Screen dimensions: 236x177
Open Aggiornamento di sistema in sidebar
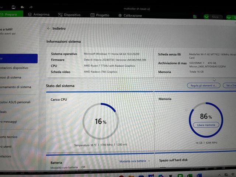[x=15, y=87]
